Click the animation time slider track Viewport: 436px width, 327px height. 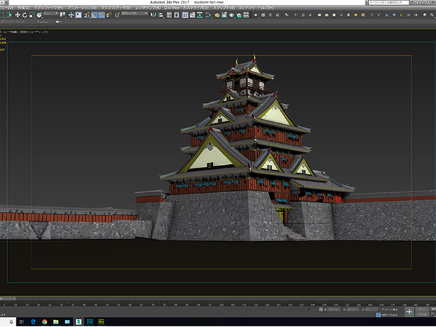218,297
